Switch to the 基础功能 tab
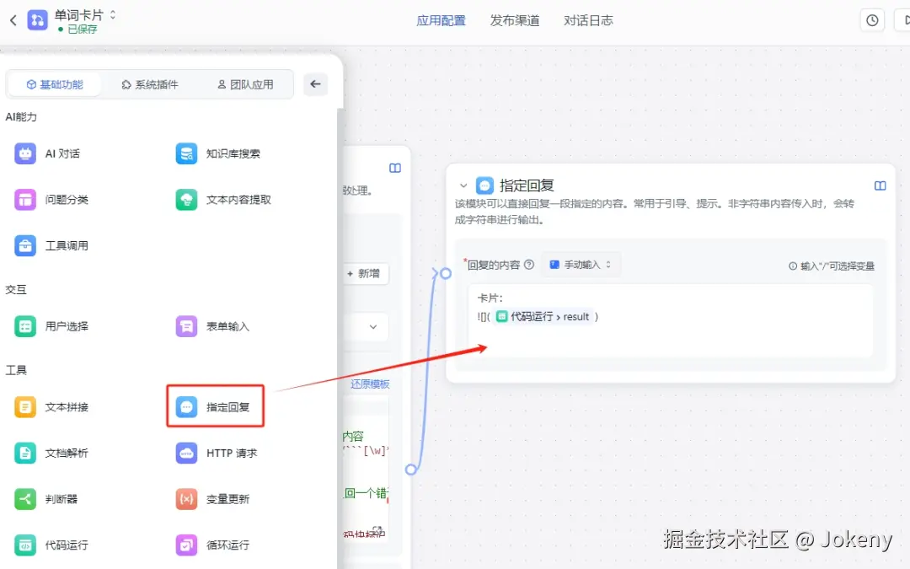 (x=55, y=85)
